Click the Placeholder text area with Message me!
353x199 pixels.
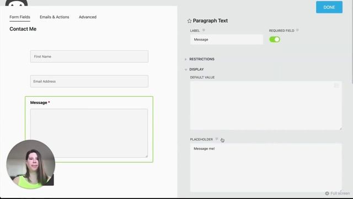[x=266, y=167]
